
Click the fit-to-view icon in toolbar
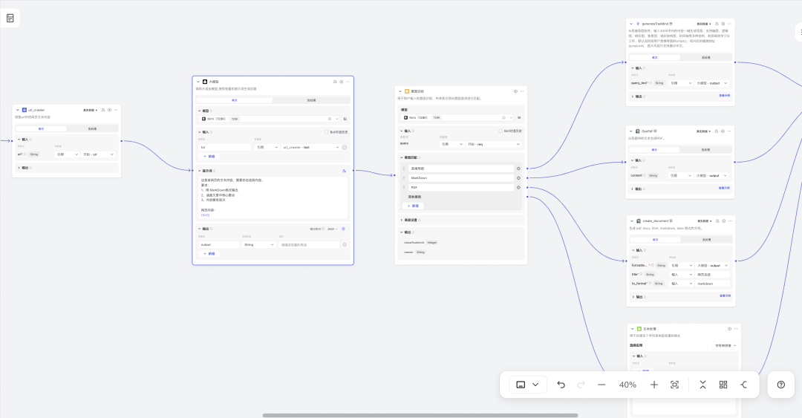point(675,385)
